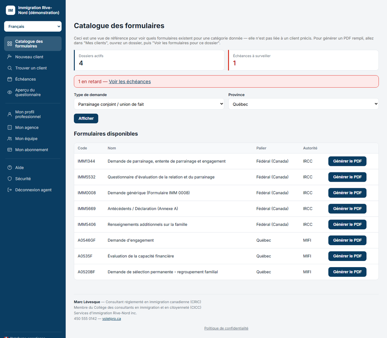This screenshot has height=338, width=387.
Task: Click 'Évaluation de la capacité financière' text
Action: click(x=141, y=256)
